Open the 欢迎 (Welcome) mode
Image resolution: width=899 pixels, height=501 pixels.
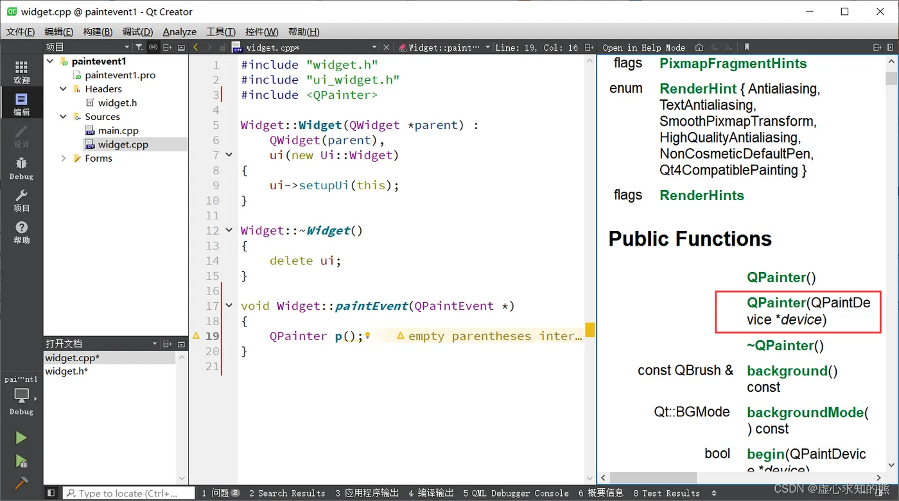pyautogui.click(x=21, y=72)
